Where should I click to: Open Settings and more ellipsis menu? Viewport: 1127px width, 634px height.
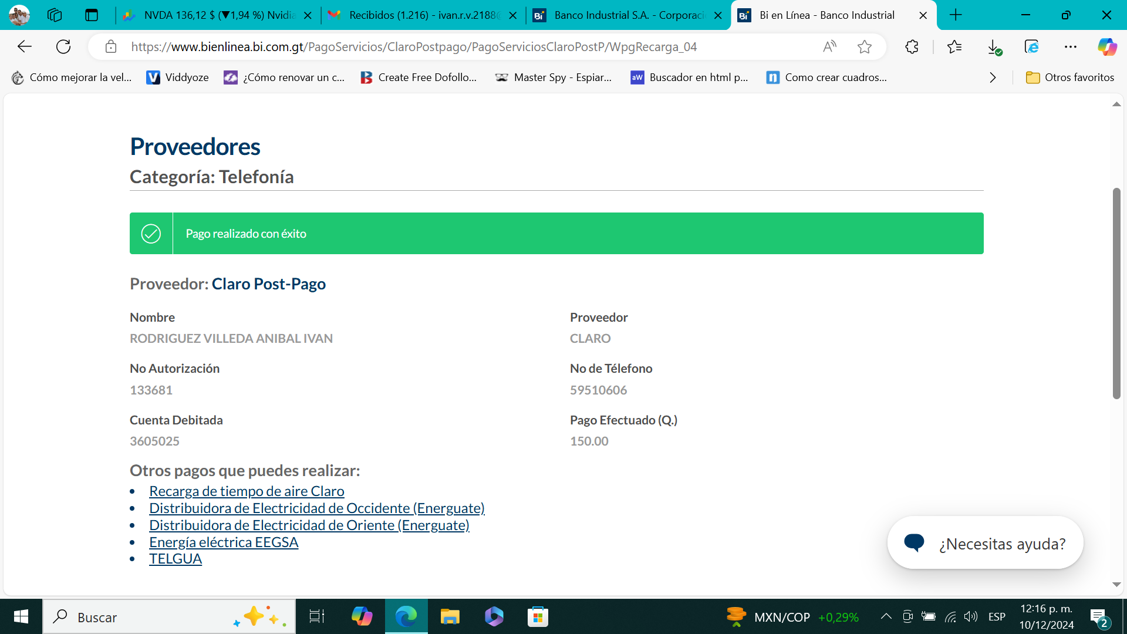(1071, 47)
